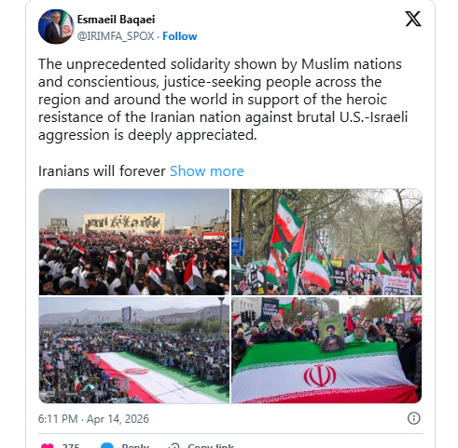Viewport: 458px width, 448px height.
Task: Open Esmaeil Baqaei's profile avatar
Action: click(56, 27)
